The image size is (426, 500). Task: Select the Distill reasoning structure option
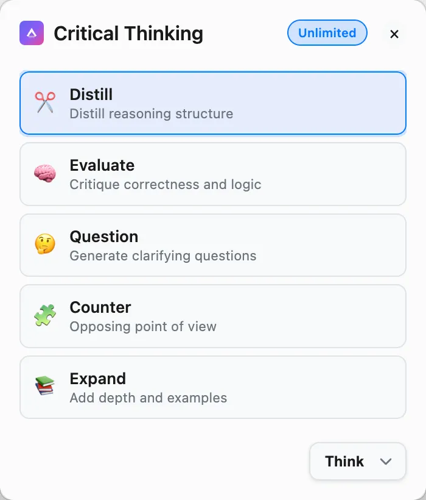point(213,102)
